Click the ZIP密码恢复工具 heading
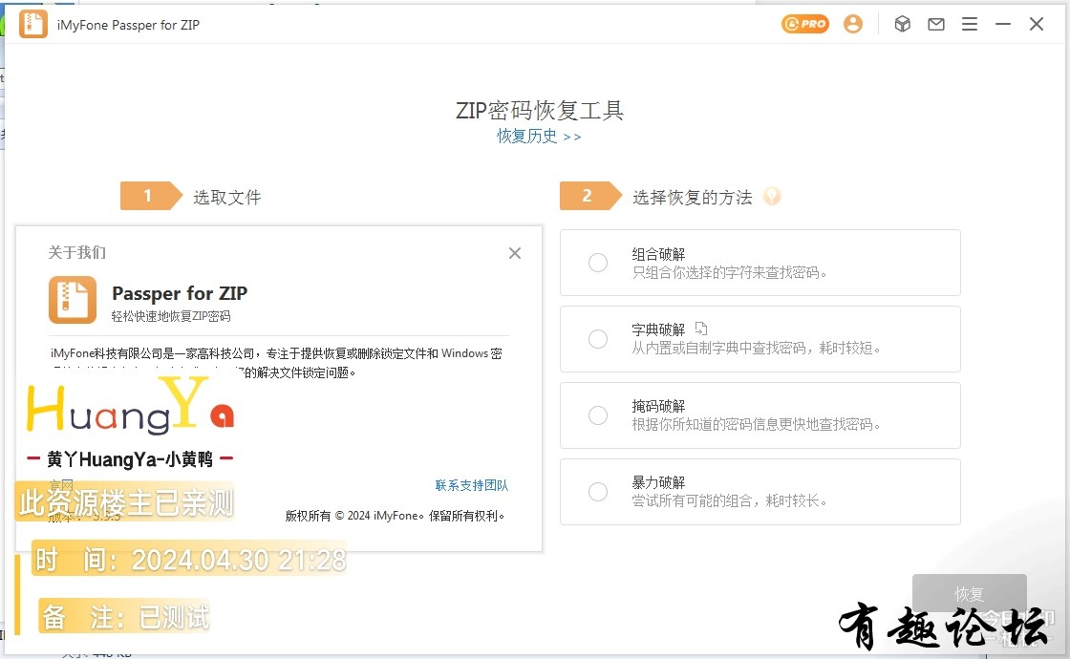1070x659 pixels. point(539,110)
